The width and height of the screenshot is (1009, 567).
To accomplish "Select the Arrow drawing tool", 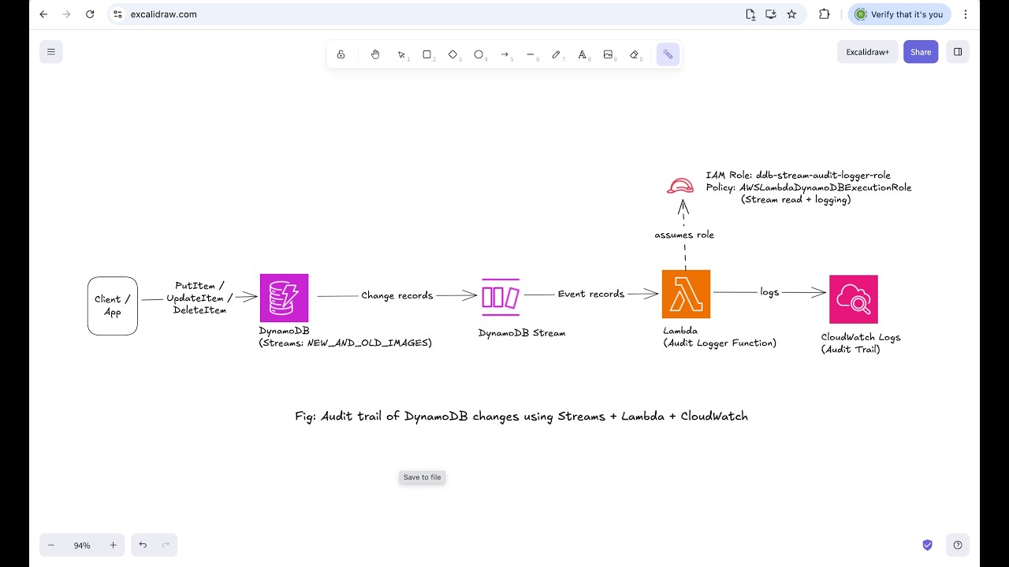I will 504,54.
